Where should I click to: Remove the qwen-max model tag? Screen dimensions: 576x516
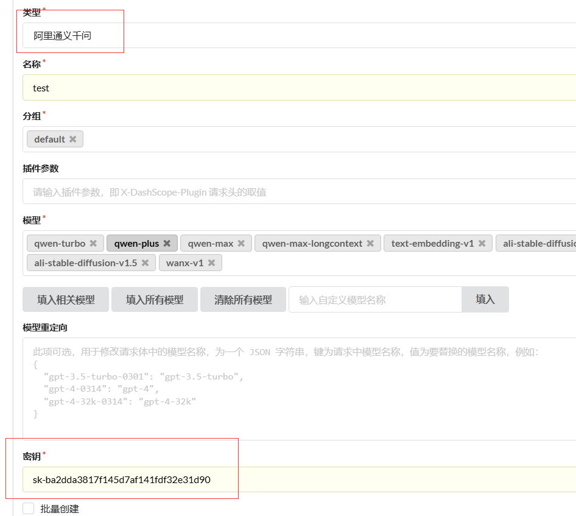coord(241,244)
